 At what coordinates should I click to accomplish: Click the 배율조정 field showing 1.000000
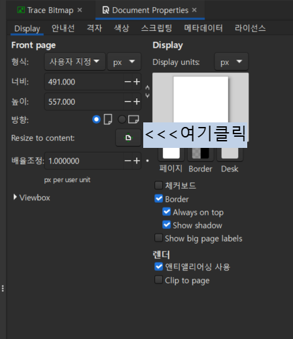pyautogui.click(x=84, y=161)
